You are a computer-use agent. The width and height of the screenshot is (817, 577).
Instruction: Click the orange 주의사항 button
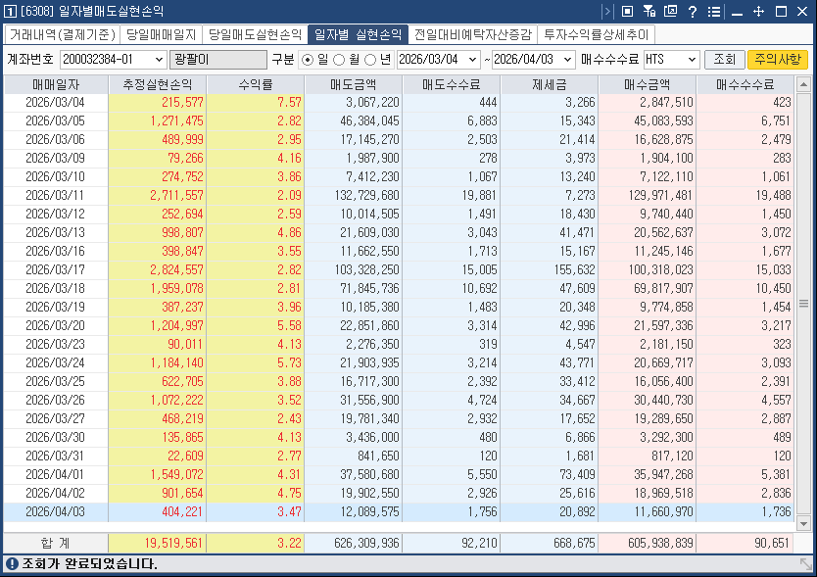(777, 59)
